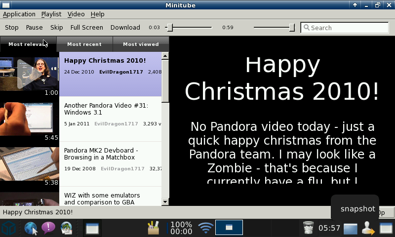Click the Happy Christmas 2010! status bar text

pyautogui.click(x=38, y=212)
